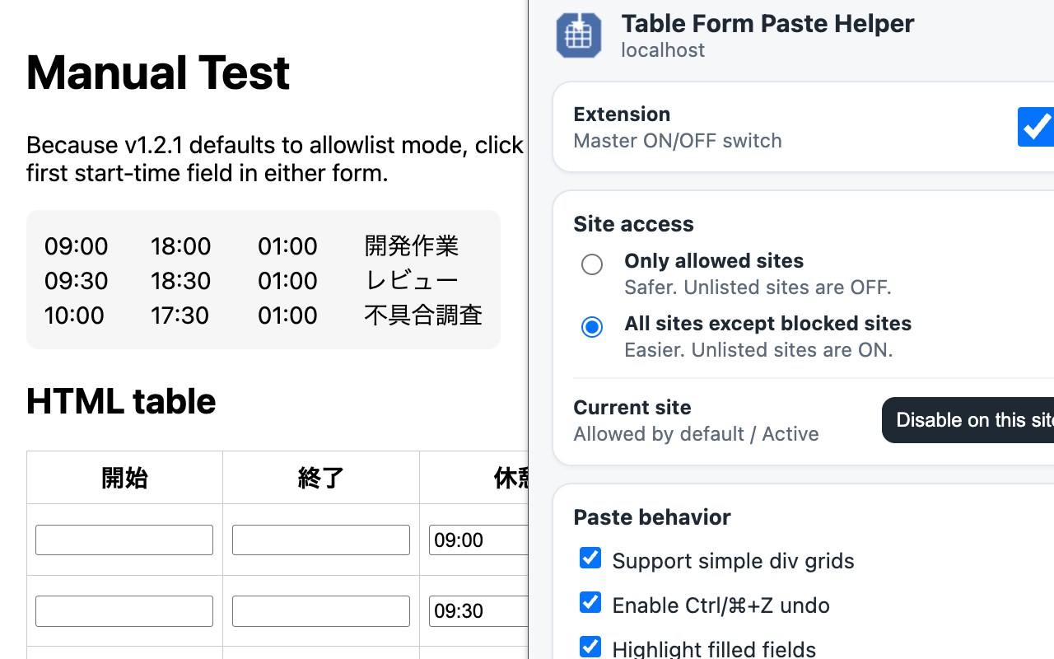
Task: Click the 開発作業 sample text
Action: point(412,245)
